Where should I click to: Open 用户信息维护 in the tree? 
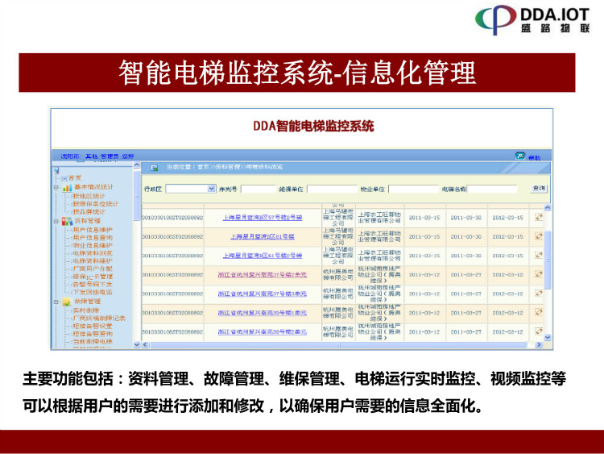[93, 230]
